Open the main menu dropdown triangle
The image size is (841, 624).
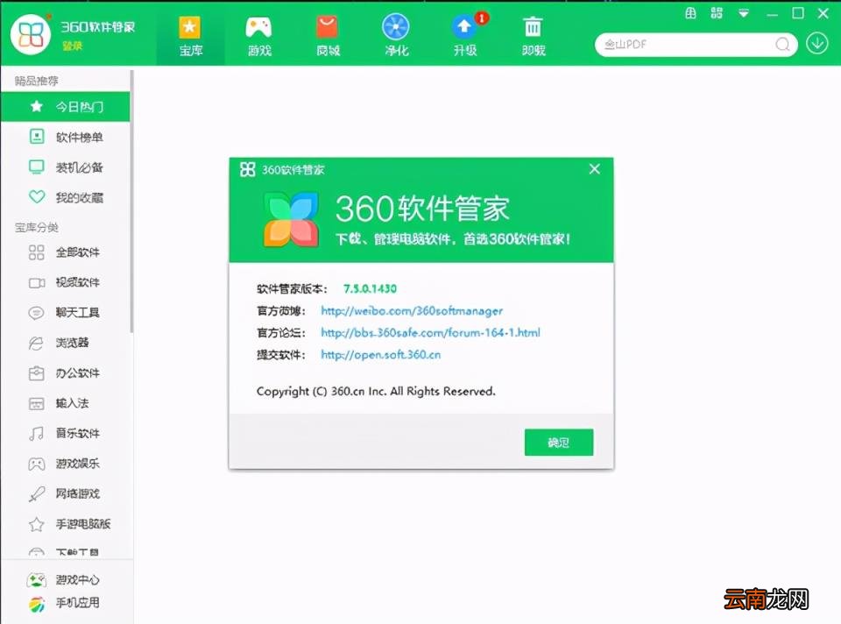[744, 13]
